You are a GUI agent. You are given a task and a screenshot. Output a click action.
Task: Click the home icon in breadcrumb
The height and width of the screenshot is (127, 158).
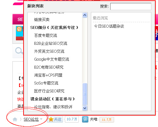(15, 119)
